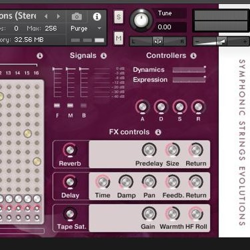Screen dimensions: 250x250
Task: Click the Tape Sat. HF Roll knob
Action: point(196,213)
